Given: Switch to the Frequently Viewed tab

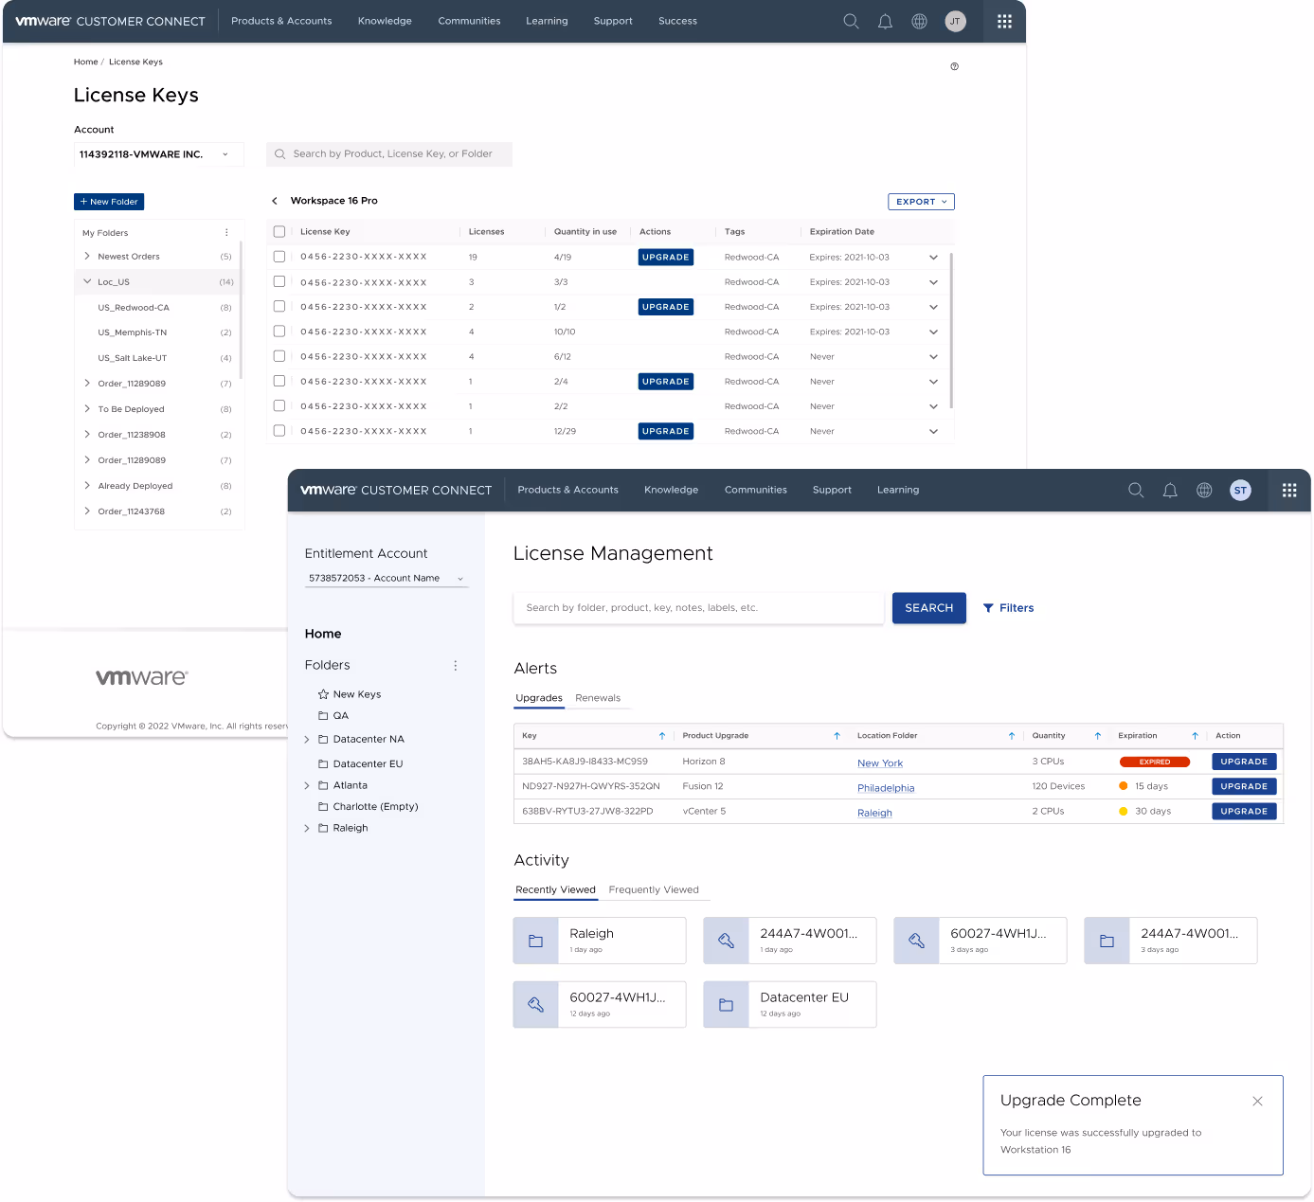Looking at the screenshot, I should pos(654,889).
